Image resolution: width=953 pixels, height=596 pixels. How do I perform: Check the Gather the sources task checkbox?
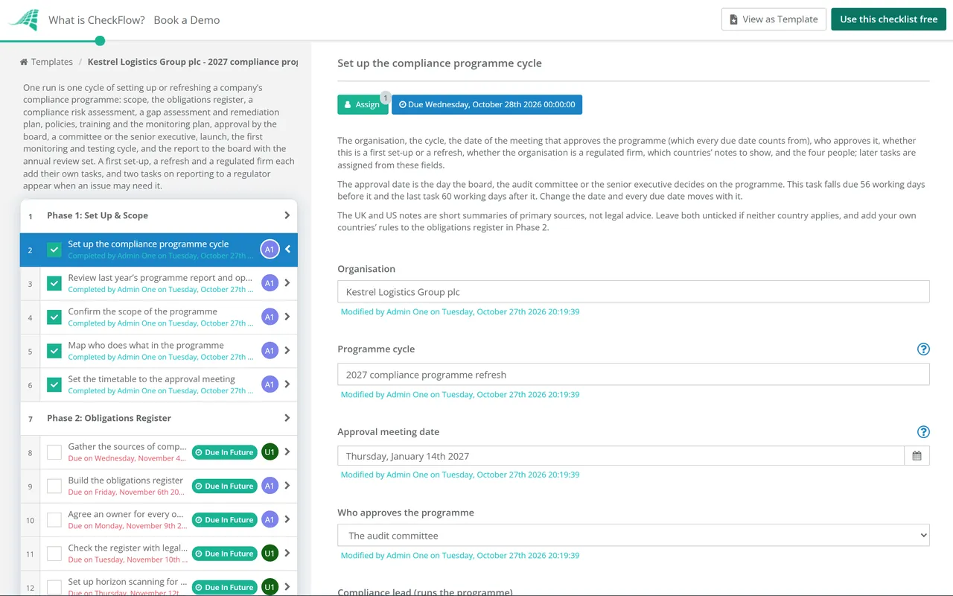[x=54, y=451]
